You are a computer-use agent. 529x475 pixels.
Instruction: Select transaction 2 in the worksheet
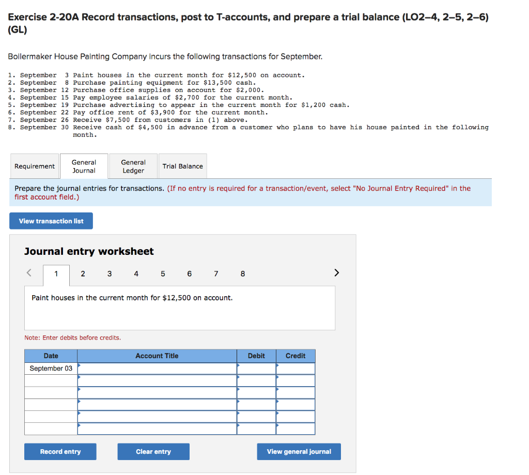click(x=83, y=273)
